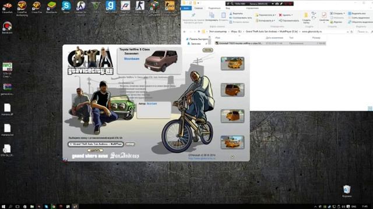
Task: Select first orange van preview thumbnail
Action: 233,63
